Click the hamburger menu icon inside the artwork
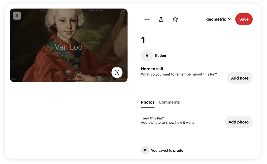Screen dimensions: 267x164 (x=12, y=10)
